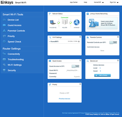Click the Wi-Fi Settings widget header icon
Viewport: 122px width, 117px height.
(50, 37)
